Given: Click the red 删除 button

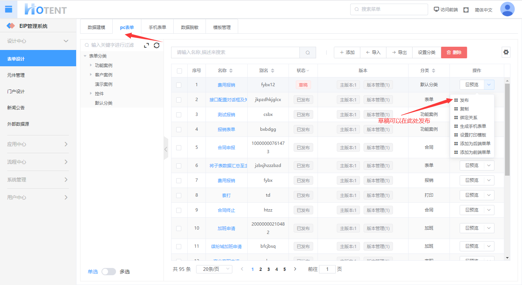Looking at the screenshot, I should (454, 53).
